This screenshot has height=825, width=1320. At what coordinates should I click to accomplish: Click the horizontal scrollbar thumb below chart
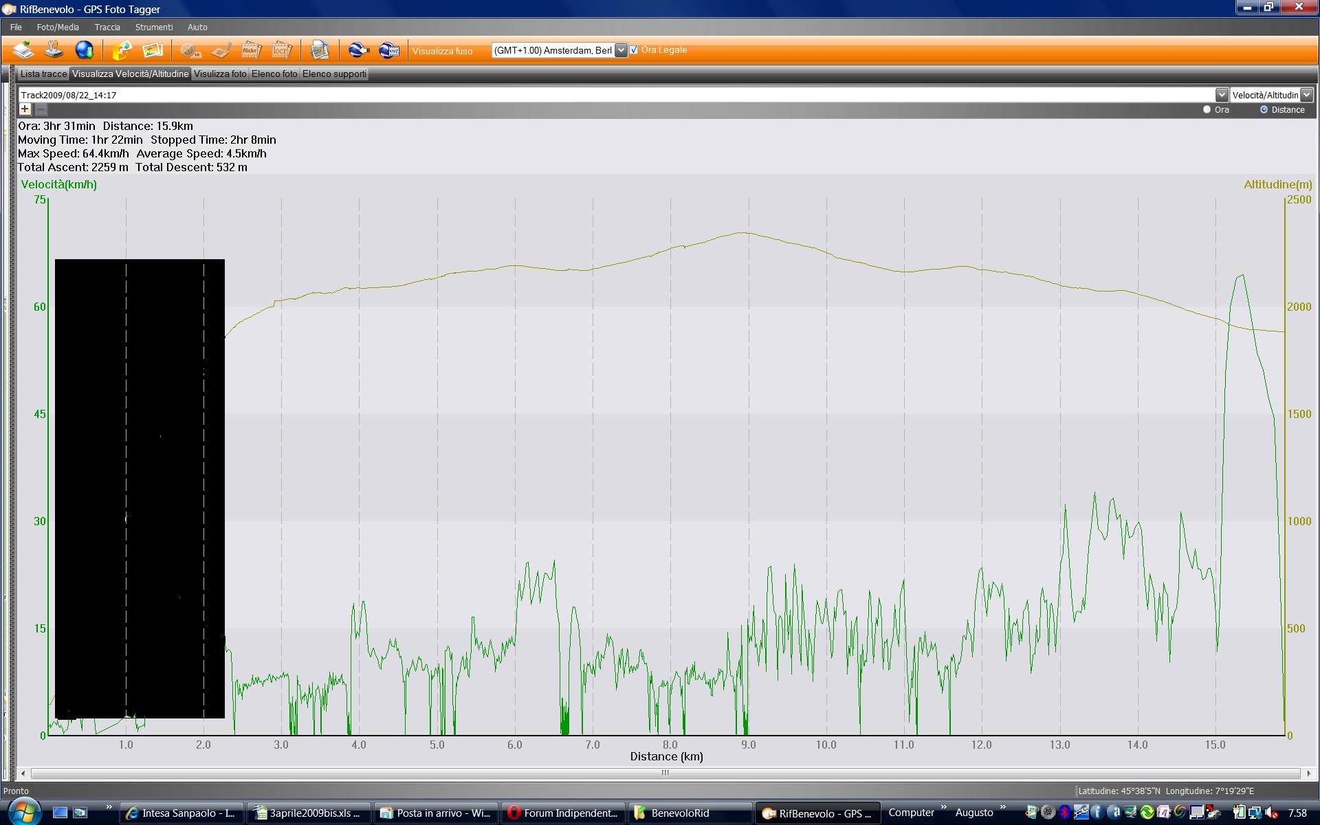click(x=665, y=773)
